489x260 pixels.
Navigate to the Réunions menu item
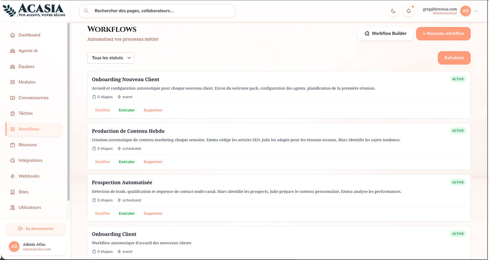click(x=28, y=145)
